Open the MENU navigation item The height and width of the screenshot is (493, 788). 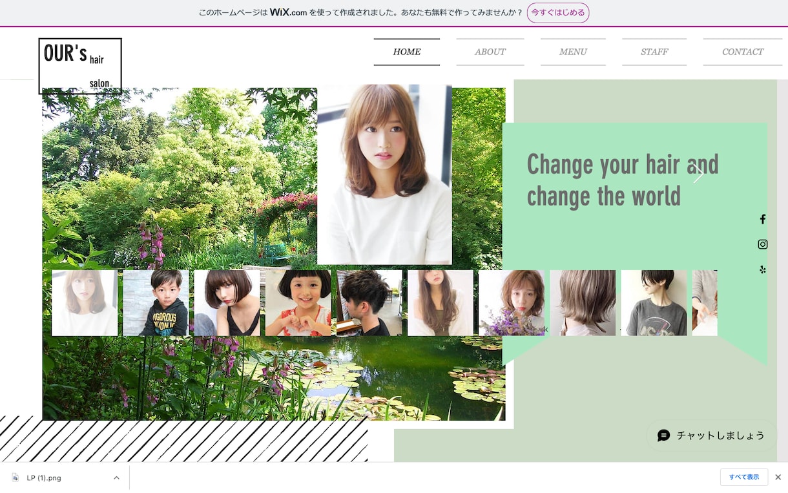(573, 52)
